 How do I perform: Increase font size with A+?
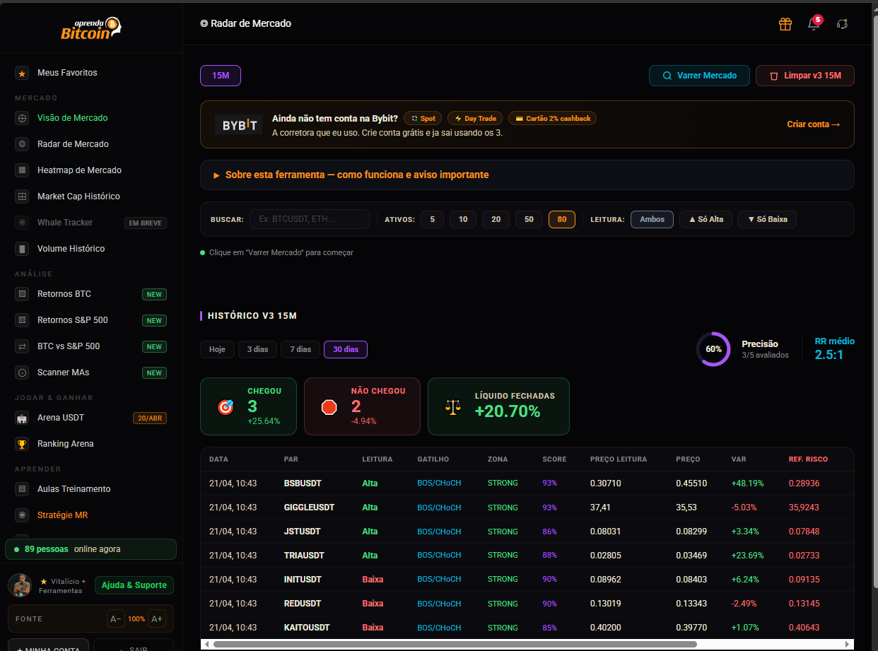pos(157,618)
